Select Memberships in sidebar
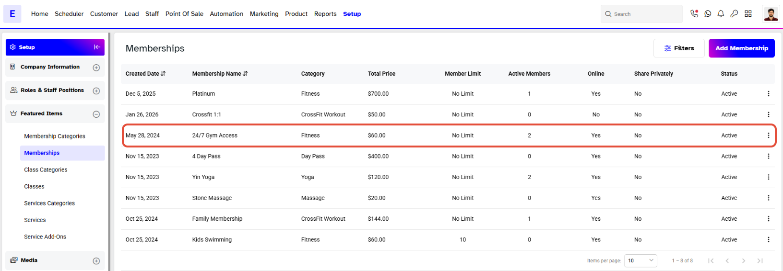 [x=62, y=153]
